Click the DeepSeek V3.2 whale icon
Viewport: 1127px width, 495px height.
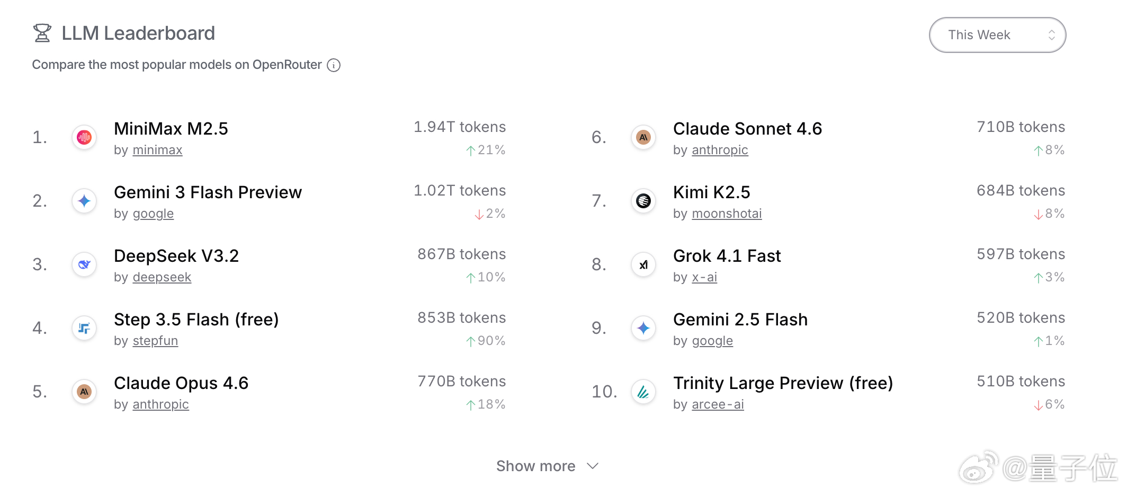tap(84, 264)
